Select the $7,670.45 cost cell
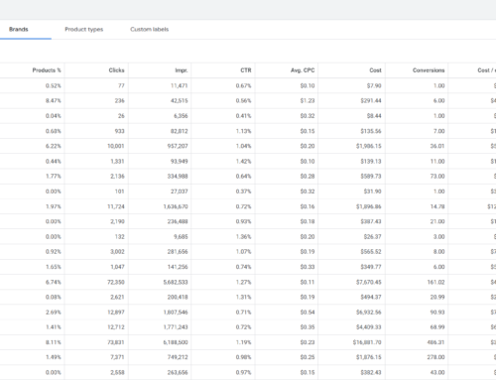 (369, 282)
